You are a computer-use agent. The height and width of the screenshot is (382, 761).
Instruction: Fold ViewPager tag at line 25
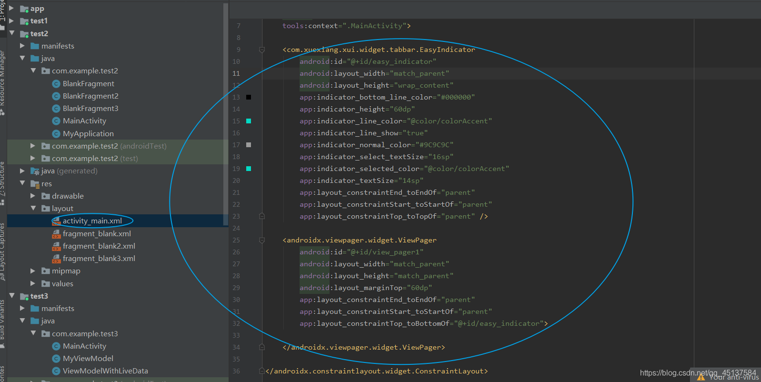click(262, 240)
